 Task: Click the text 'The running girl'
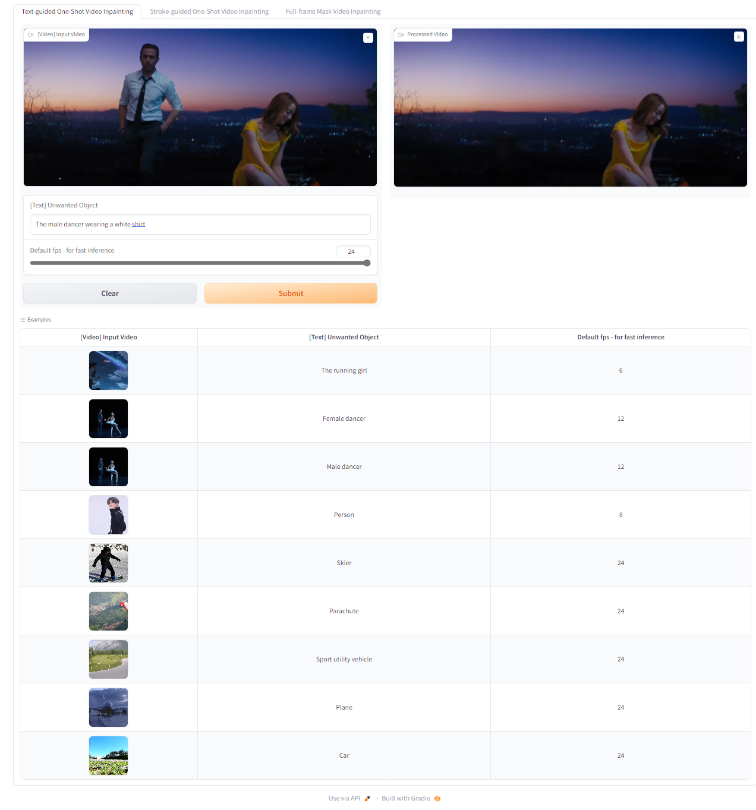point(344,370)
